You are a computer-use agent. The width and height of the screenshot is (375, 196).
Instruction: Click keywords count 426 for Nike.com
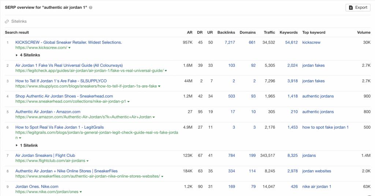(x=294, y=187)
